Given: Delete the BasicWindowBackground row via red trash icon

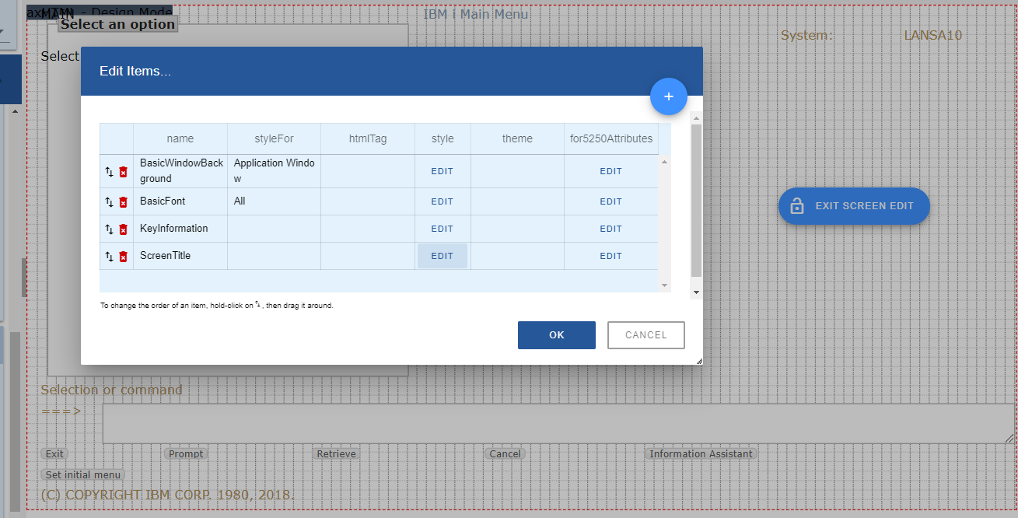Looking at the screenshot, I should [123, 172].
